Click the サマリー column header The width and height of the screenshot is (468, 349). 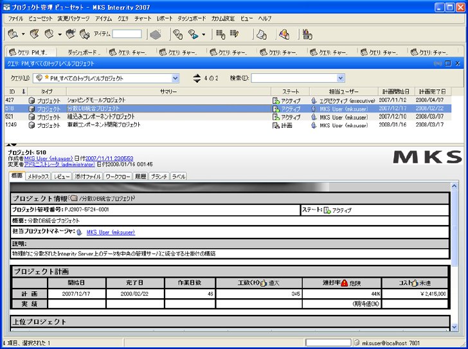pos(168,91)
